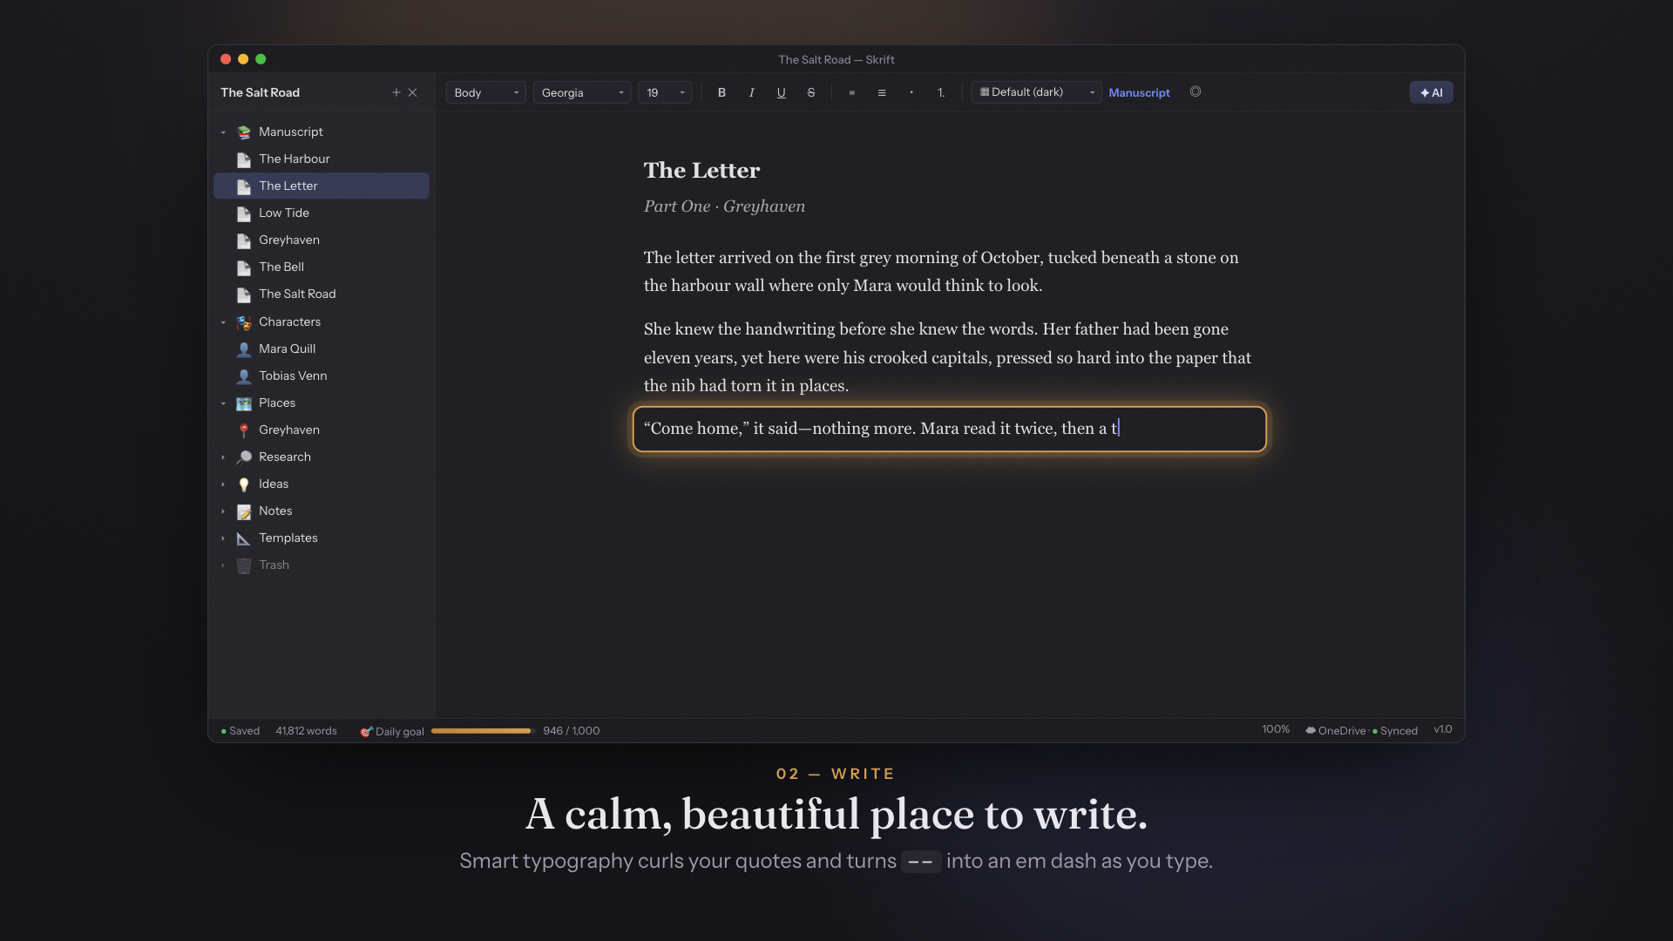Select the Mara Quill character

(x=322, y=349)
